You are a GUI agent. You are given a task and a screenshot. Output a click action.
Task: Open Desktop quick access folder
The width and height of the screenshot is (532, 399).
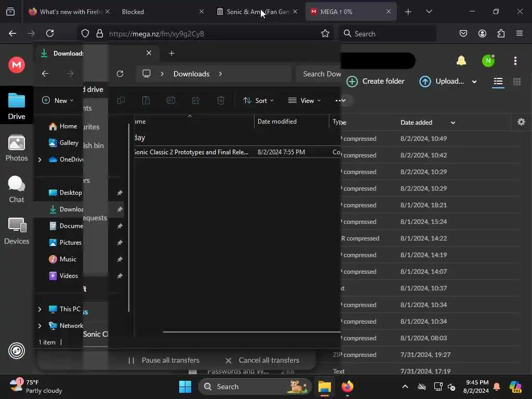pos(65,193)
